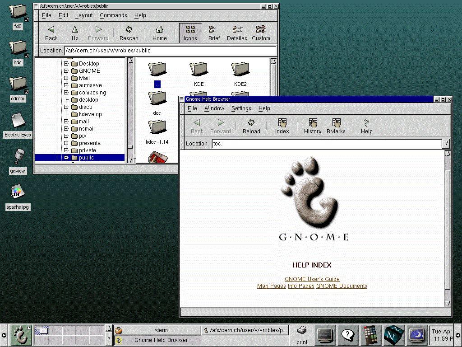Click the Help Browser vertical scrollbar

448,229
